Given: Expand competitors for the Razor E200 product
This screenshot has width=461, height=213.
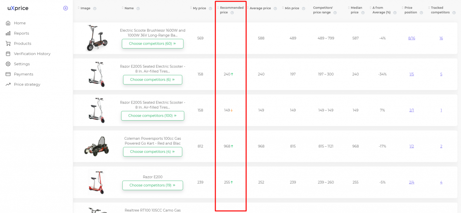Looking at the screenshot, I should coord(152,185).
